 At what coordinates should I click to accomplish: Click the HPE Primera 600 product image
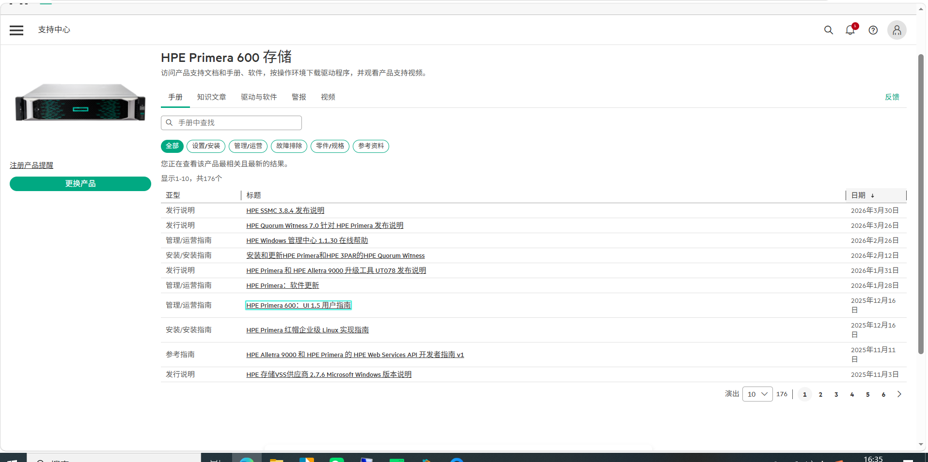coord(80,103)
